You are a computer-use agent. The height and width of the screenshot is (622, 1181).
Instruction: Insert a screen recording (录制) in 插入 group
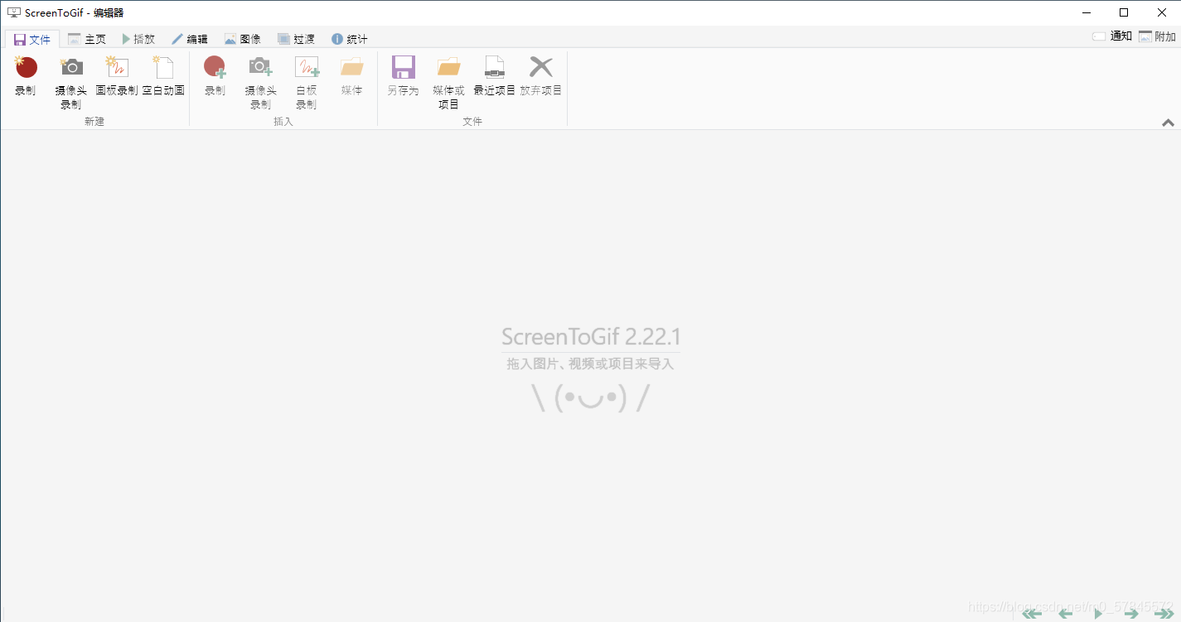point(215,76)
